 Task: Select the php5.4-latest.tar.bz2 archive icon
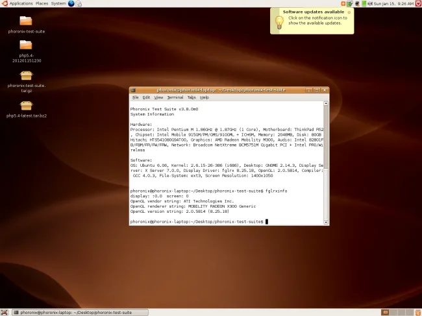click(x=26, y=106)
